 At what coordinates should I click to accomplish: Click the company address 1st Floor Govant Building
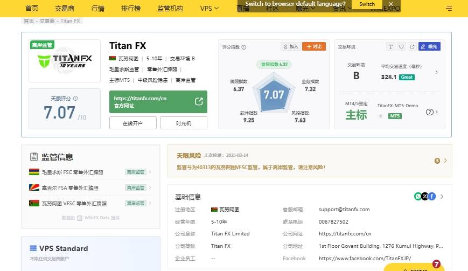pos(381,246)
